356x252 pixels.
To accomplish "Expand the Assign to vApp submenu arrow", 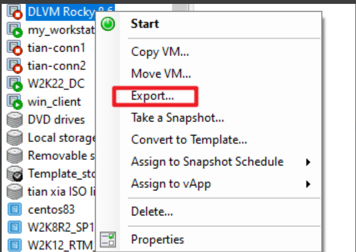I will (308, 183).
